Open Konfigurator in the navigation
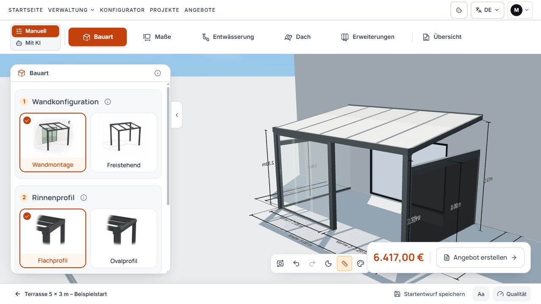 (122, 10)
